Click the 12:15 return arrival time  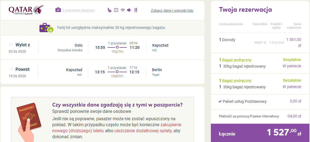coord(134,72)
